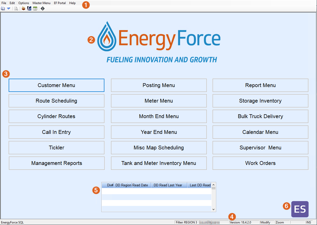Click the Filter: REGION 3 status entry

[187, 222]
